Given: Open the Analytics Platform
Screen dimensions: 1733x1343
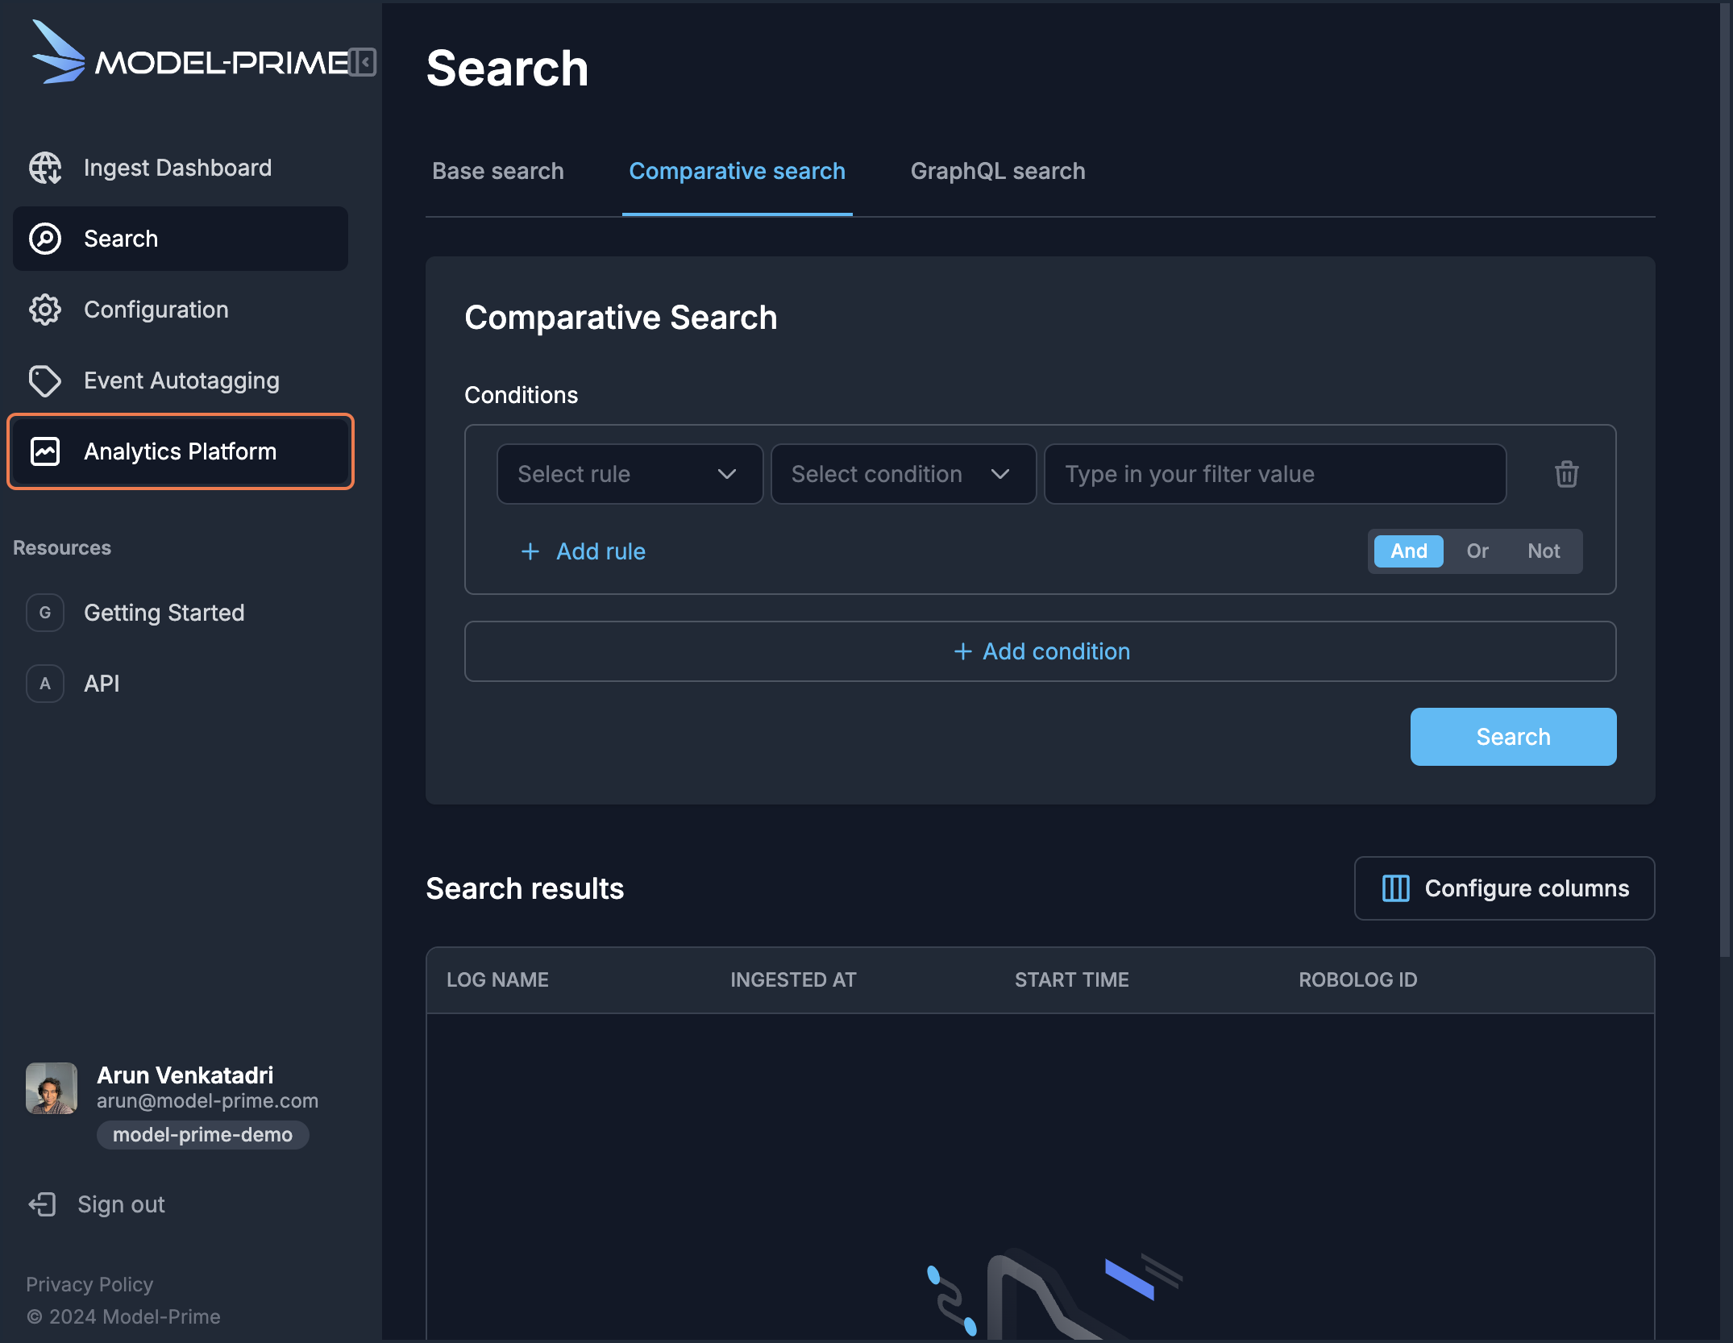Looking at the screenshot, I should 181,451.
